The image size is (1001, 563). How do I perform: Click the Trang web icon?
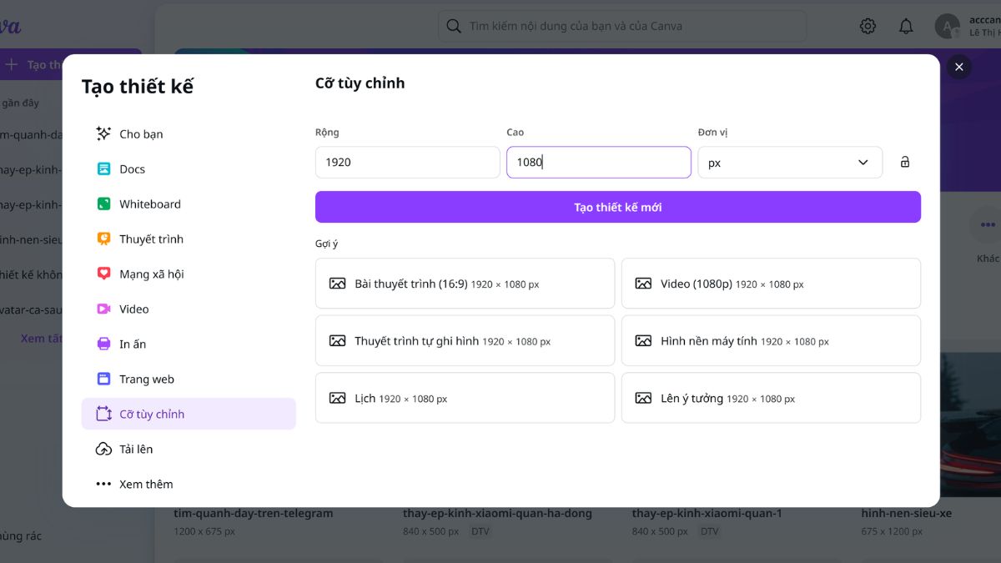point(103,379)
